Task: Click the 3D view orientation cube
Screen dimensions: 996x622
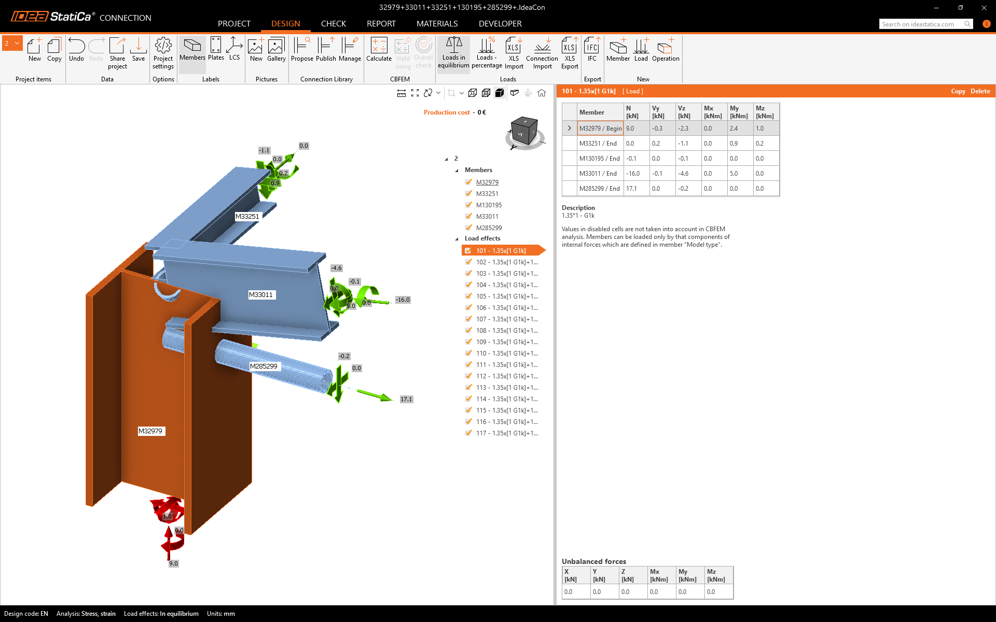Action: coord(524,131)
